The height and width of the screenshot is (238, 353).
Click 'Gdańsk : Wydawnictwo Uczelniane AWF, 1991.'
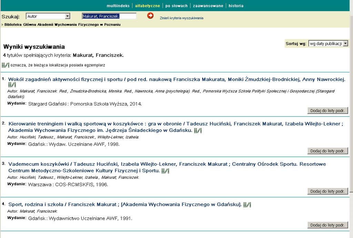click(x=80, y=218)
